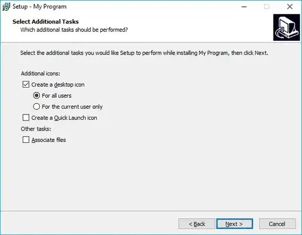Click the "Additional icons:" group label
The width and height of the screenshot is (302, 235).
(x=40, y=74)
